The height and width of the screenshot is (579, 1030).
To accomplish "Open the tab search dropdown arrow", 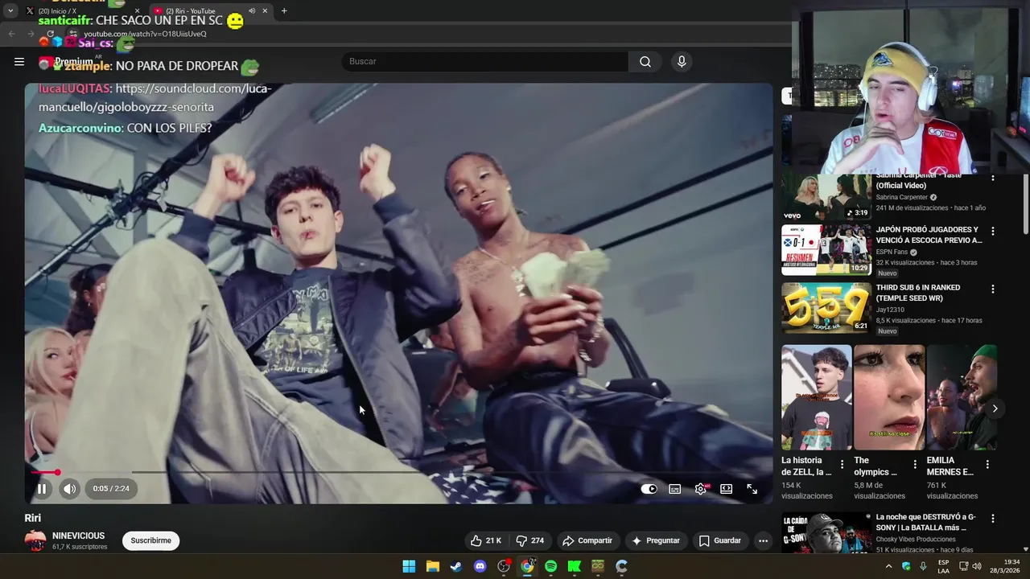I will click(x=10, y=11).
